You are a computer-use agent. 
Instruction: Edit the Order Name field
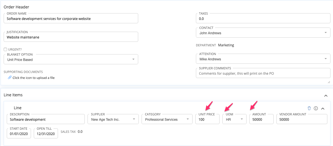coord(71,18)
